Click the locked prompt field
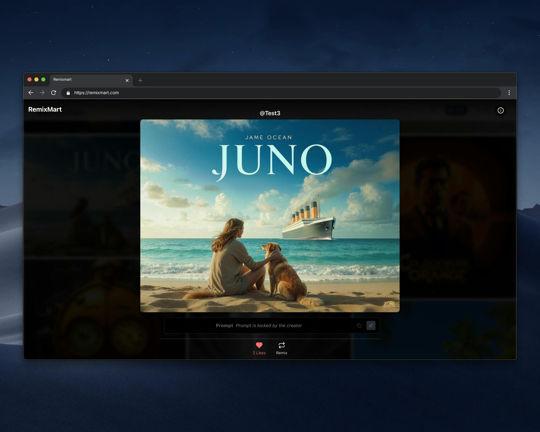 272,325
